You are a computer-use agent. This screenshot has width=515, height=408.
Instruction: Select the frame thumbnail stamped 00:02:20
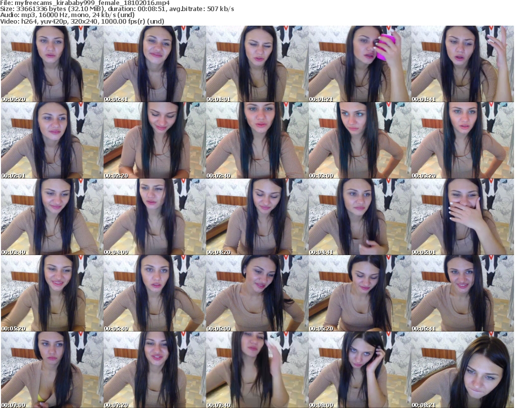coord(155,140)
